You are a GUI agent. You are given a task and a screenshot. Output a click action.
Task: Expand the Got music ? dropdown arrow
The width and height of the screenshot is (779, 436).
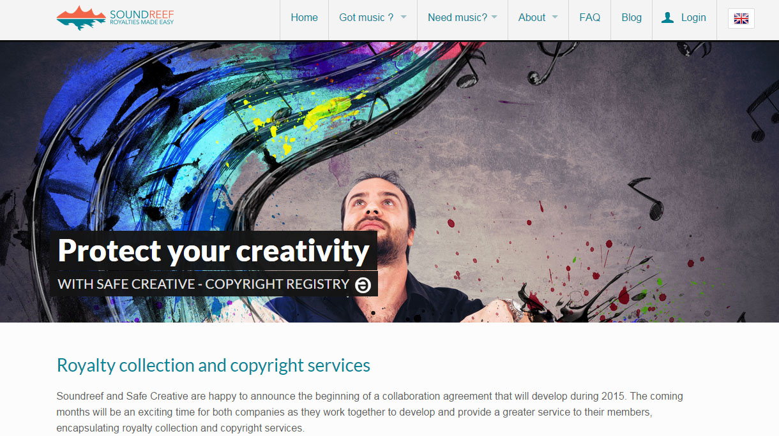[x=404, y=17]
